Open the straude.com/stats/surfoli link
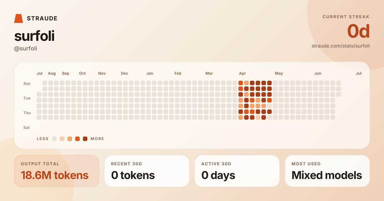The height and width of the screenshot is (201, 384). click(x=340, y=46)
